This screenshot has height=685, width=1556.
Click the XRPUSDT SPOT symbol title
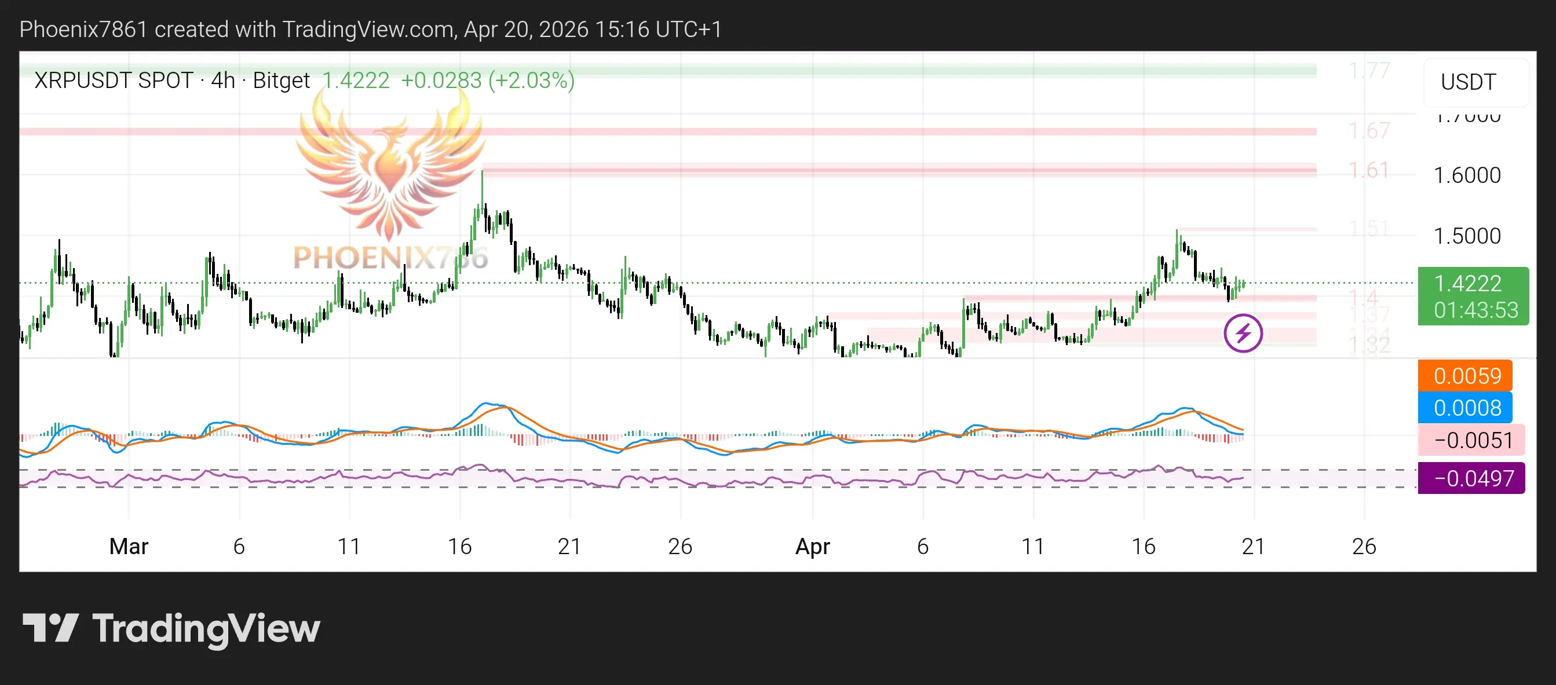click(x=114, y=80)
